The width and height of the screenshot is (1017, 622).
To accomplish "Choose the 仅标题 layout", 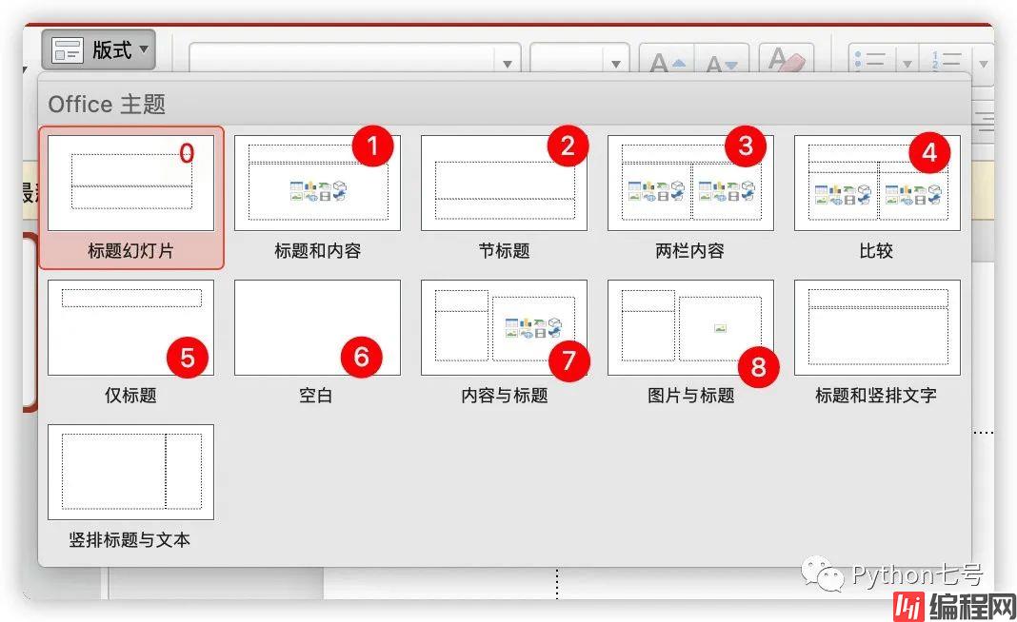I will tap(131, 328).
